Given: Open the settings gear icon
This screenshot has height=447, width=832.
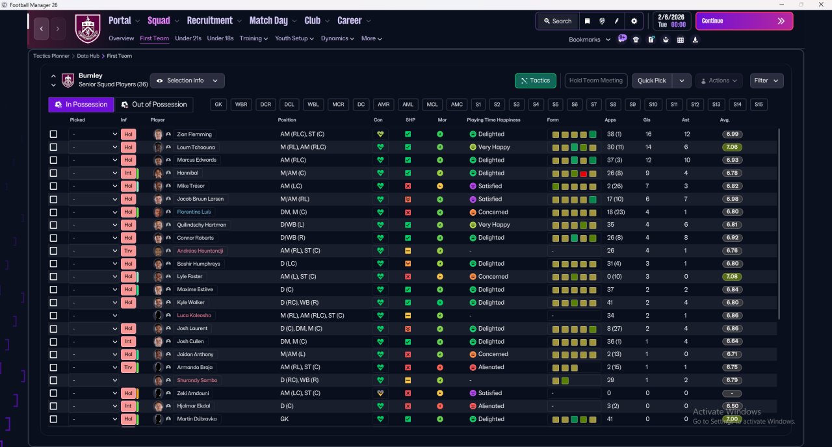Looking at the screenshot, I should pos(634,21).
